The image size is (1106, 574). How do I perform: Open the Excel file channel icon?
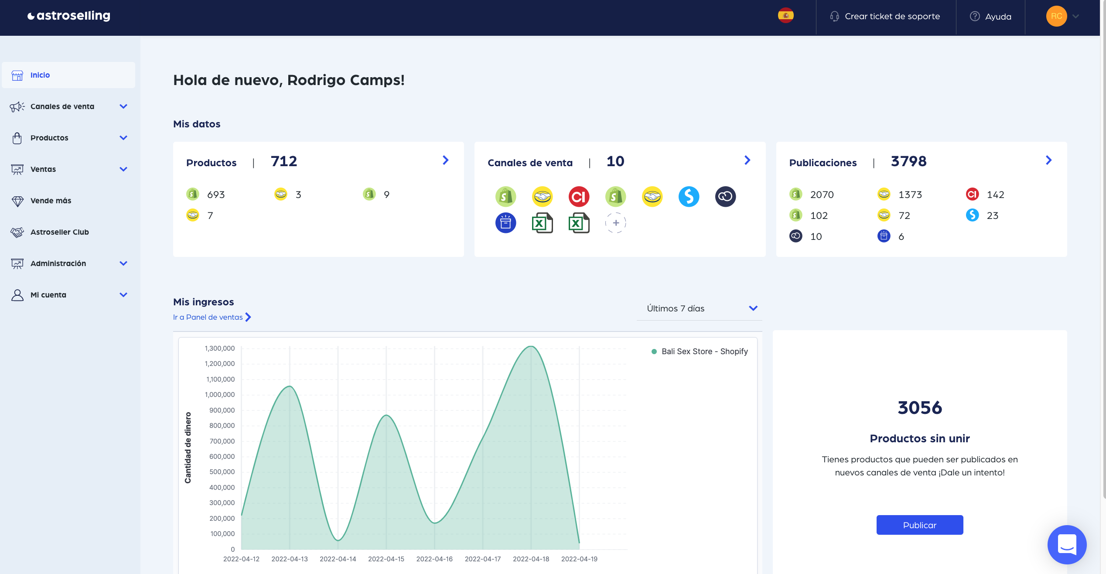coord(542,222)
